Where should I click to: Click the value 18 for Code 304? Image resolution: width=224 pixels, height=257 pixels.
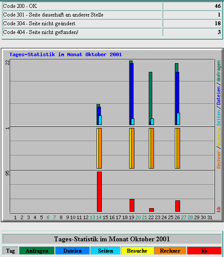[x=218, y=24]
